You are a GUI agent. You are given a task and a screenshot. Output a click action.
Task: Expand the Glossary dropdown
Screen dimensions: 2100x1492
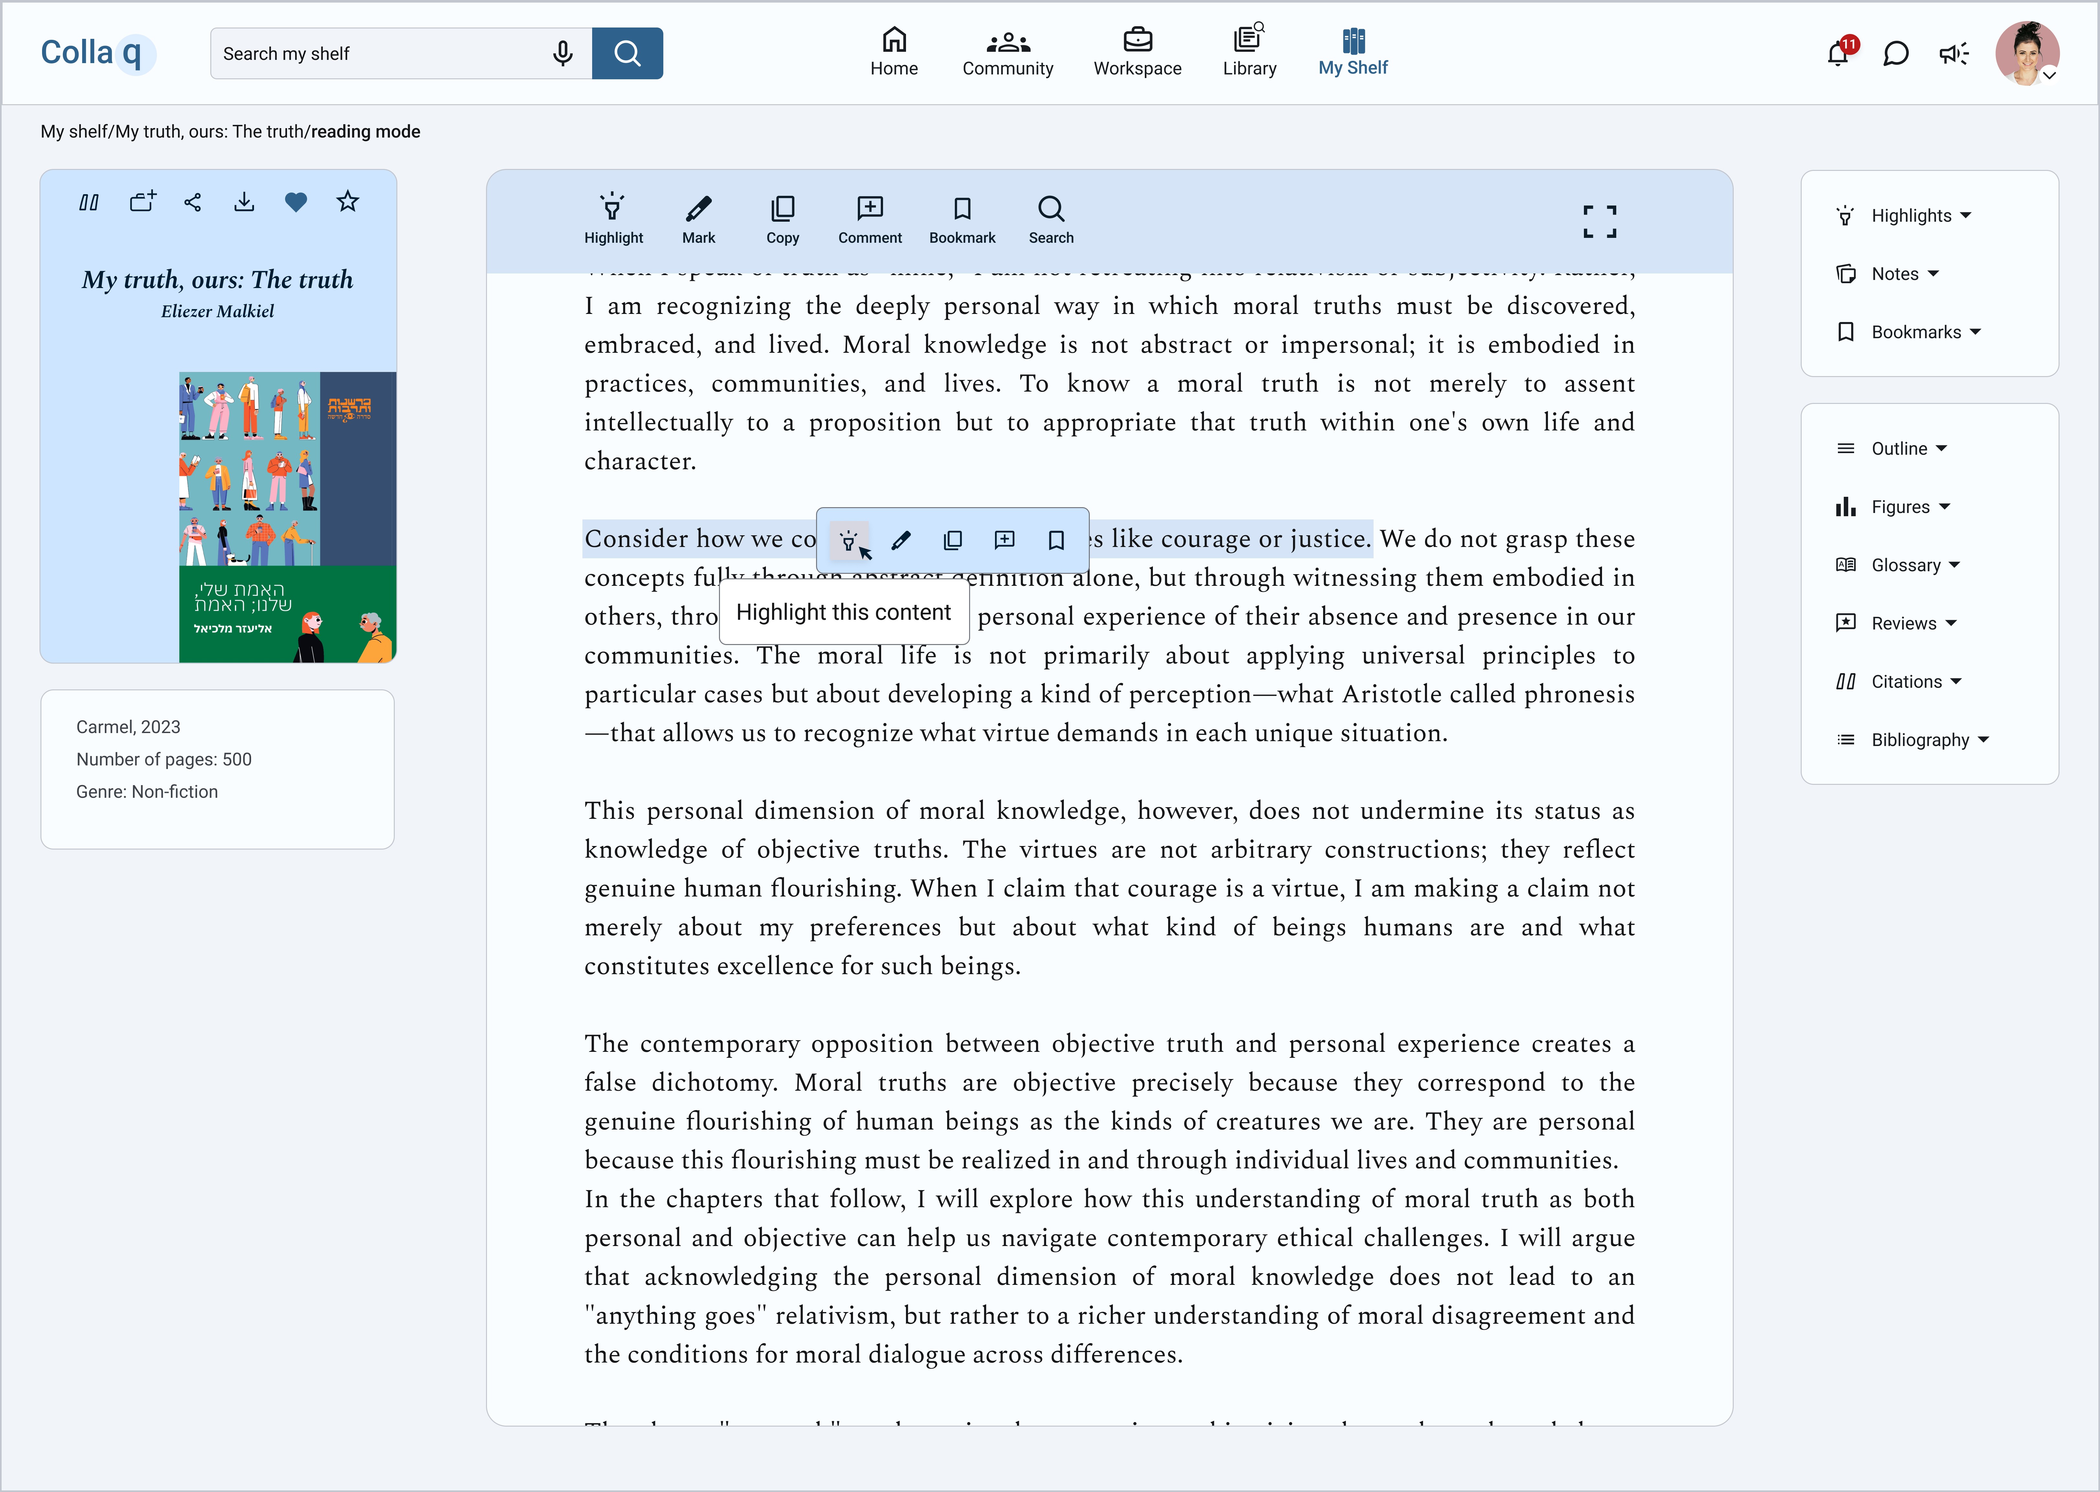click(1898, 565)
